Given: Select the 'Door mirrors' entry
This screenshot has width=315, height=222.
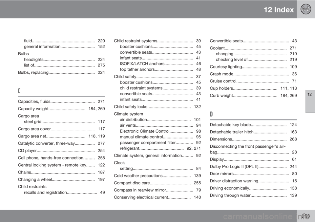Looking at the screenshot, I should pyautogui.click(x=253, y=174).
